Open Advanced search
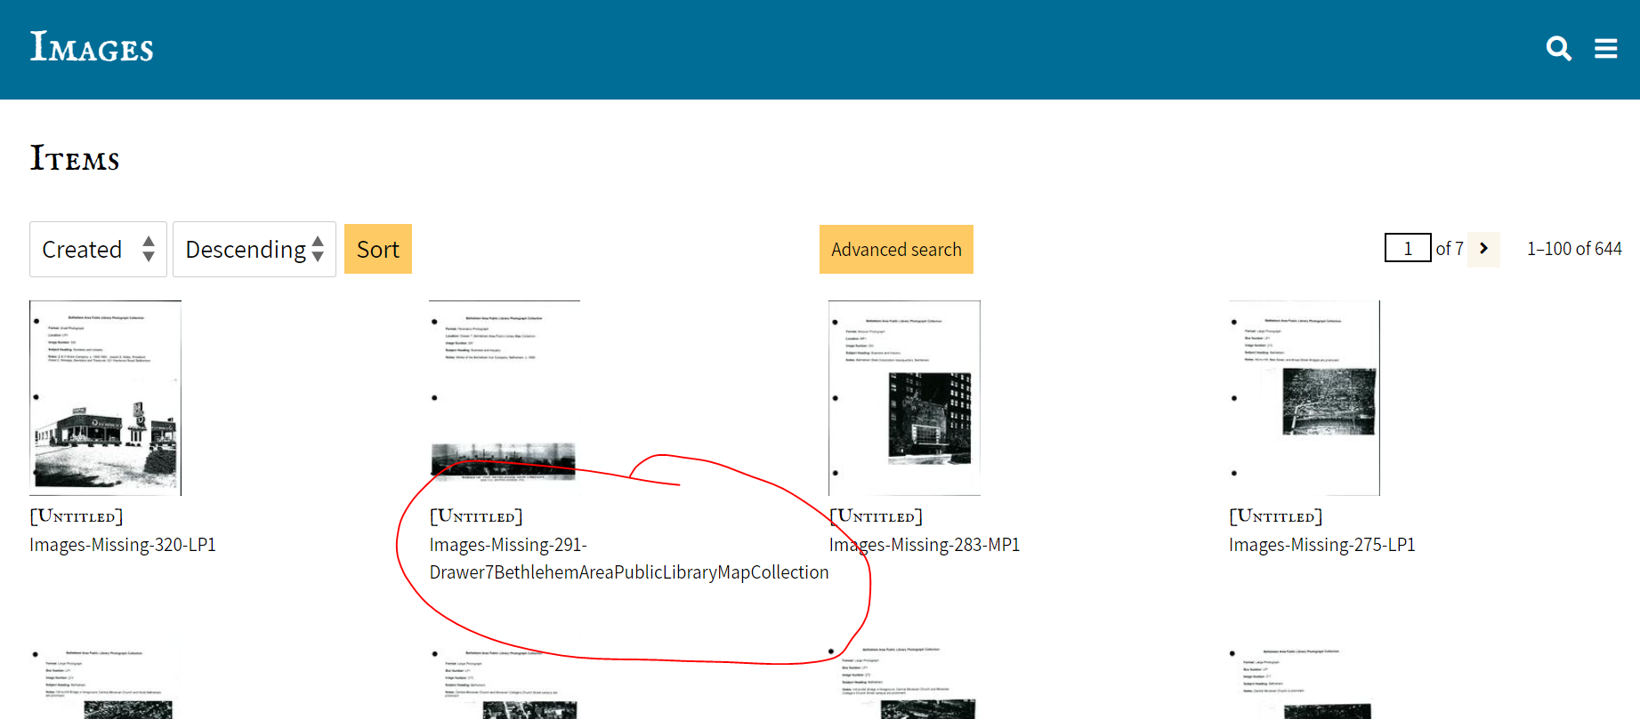 pos(895,250)
